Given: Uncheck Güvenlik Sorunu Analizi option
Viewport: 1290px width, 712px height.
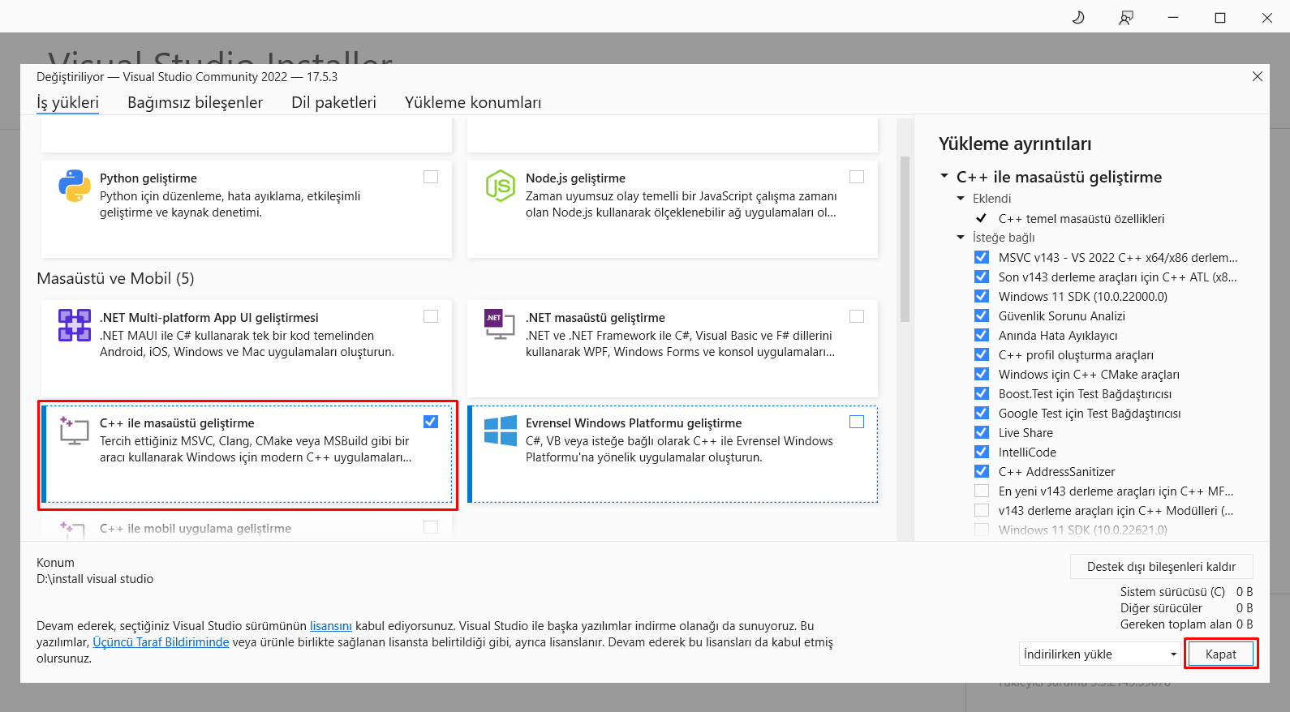Looking at the screenshot, I should pyautogui.click(x=982, y=315).
